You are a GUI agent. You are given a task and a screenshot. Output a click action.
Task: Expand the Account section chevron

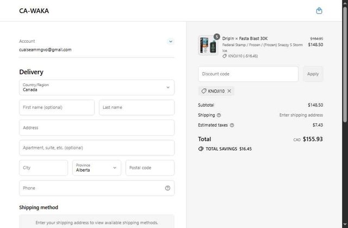(x=170, y=41)
